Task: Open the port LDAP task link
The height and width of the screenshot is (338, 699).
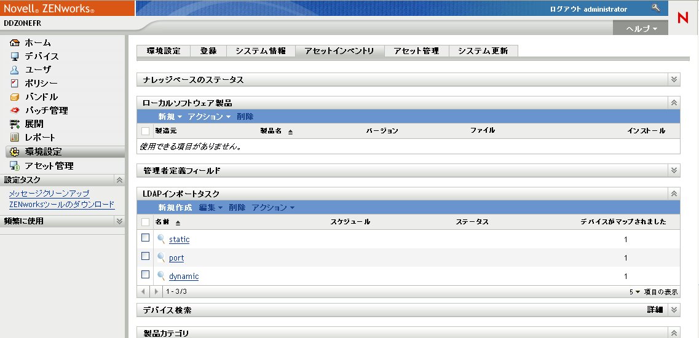Action: (176, 257)
